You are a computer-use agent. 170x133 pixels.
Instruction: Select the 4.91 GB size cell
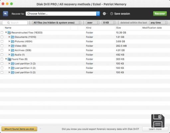tap(120, 50)
